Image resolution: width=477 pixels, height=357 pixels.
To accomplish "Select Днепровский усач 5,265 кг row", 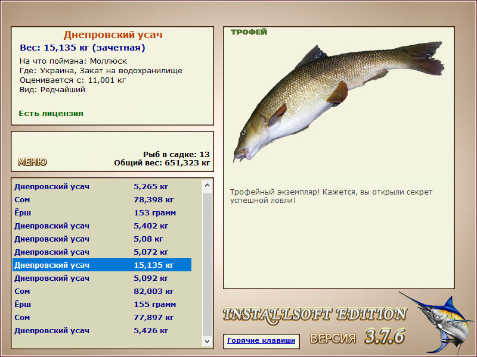I will point(102,186).
